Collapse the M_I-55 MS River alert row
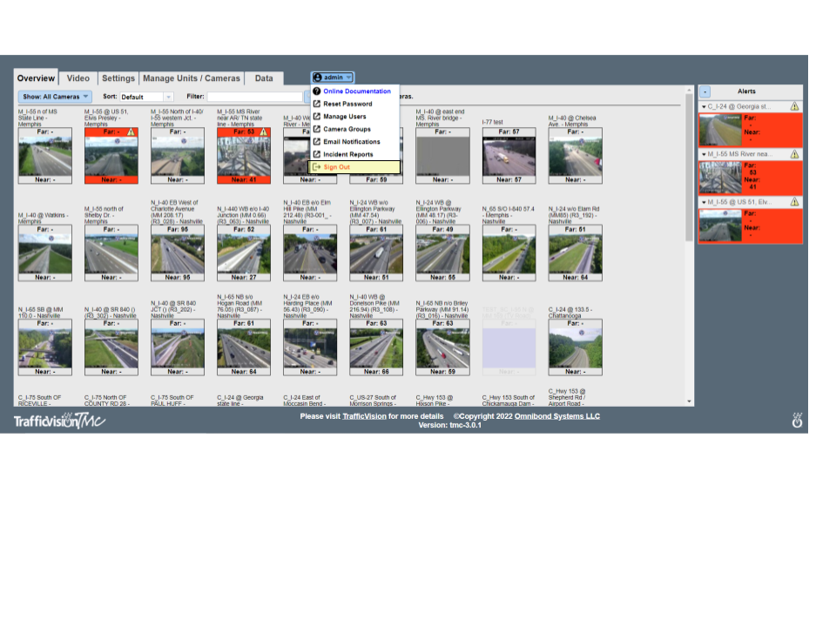Viewport: 836px width, 627px height. [704, 154]
